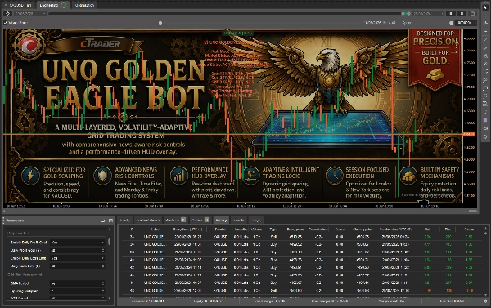
Task: Sort history by ID column header
Action: 132,230
